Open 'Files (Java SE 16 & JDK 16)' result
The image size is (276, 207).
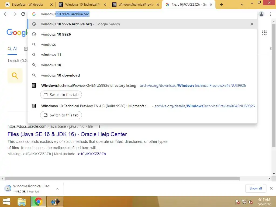67,134
